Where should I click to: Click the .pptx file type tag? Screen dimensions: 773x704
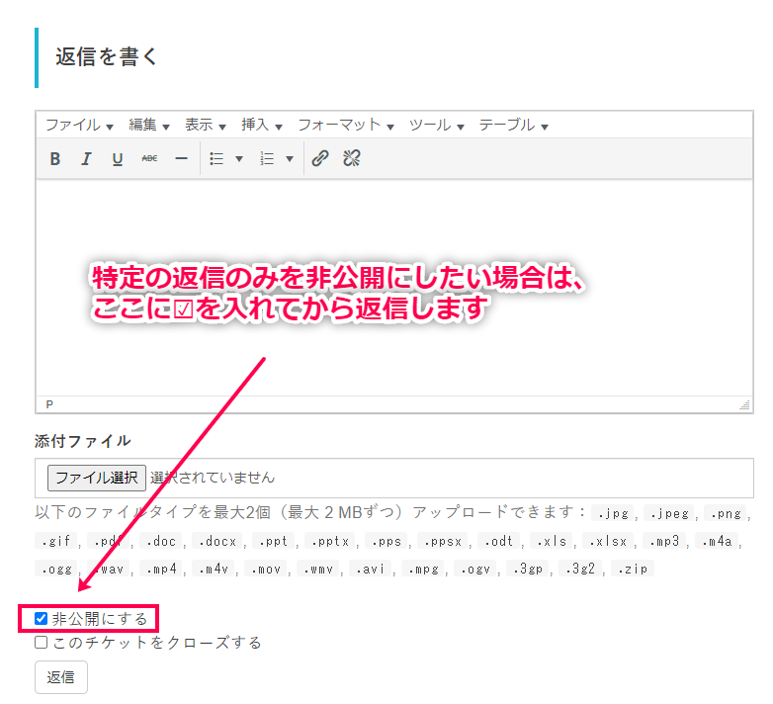point(331,541)
